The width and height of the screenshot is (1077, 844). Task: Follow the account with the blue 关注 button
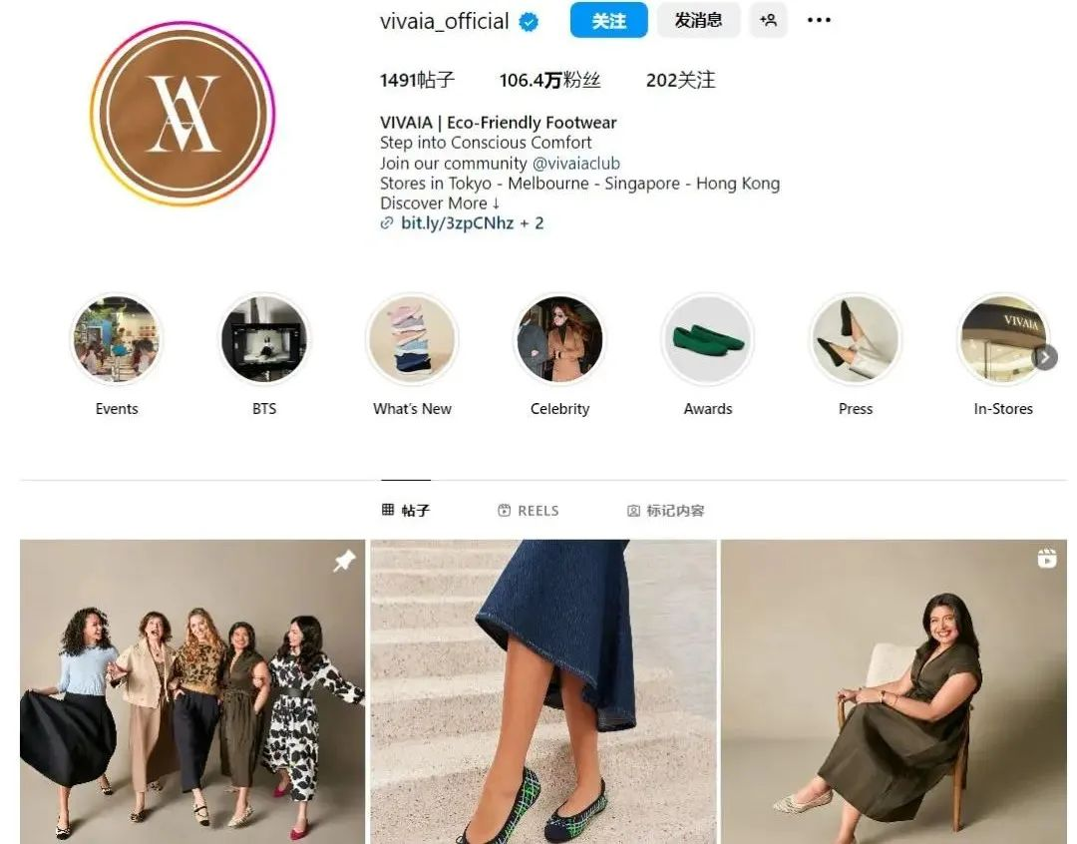point(608,20)
